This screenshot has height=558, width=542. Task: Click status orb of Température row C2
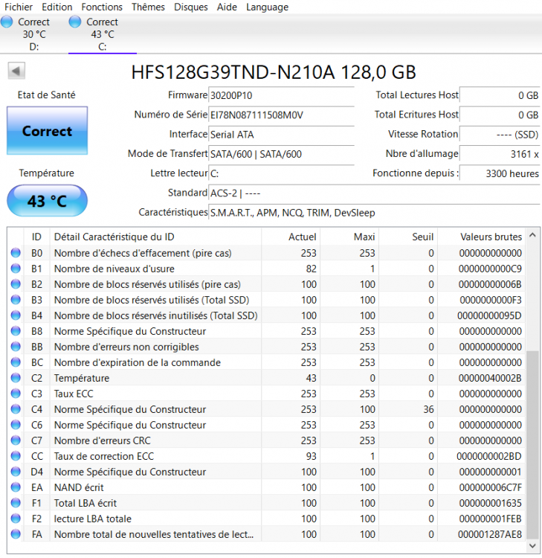(16, 378)
